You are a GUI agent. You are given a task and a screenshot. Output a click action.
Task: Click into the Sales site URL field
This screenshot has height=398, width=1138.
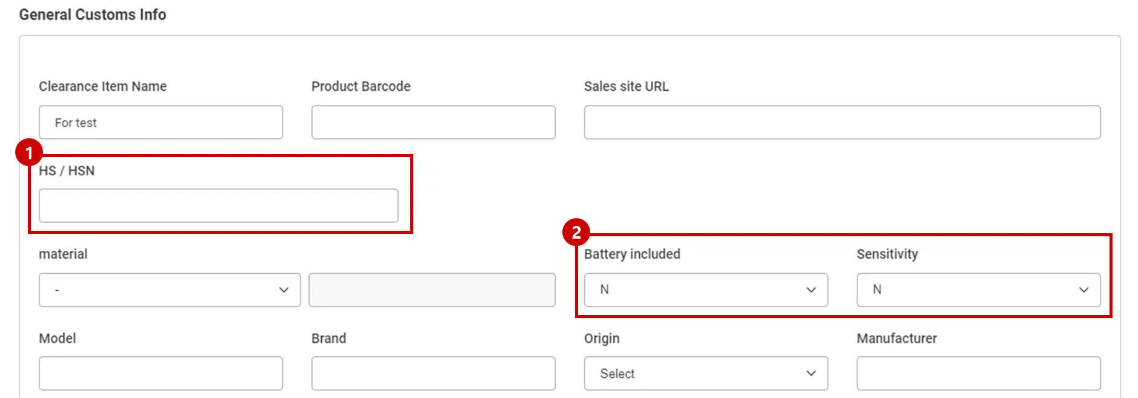coord(842,122)
